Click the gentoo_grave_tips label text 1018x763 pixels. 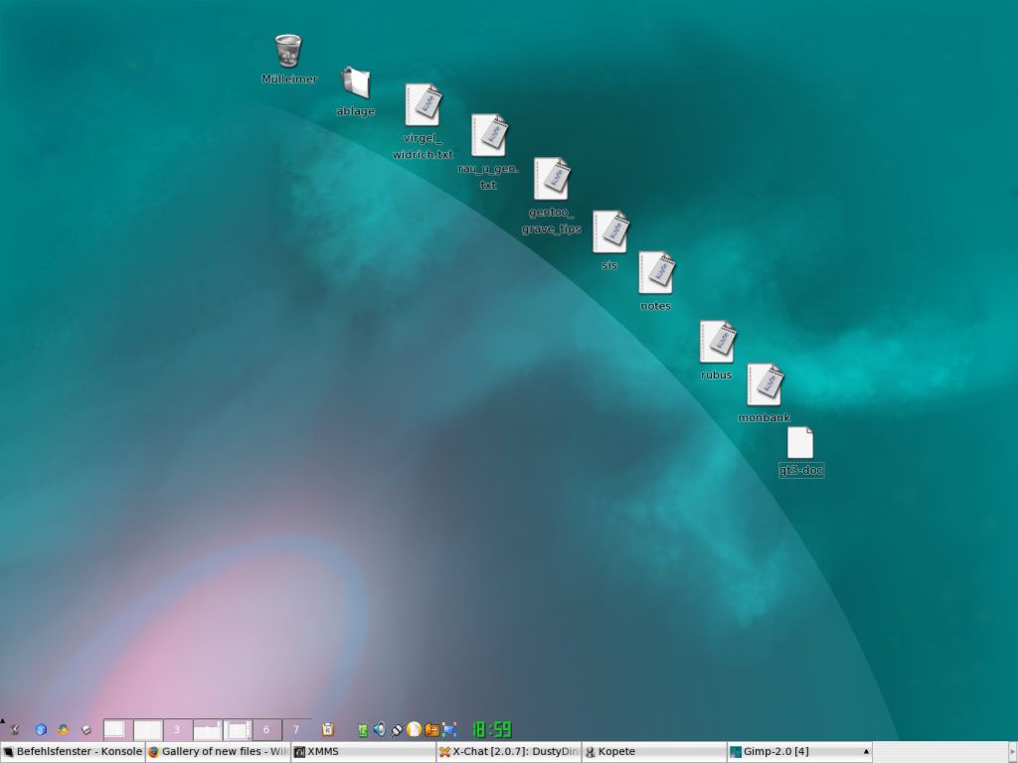(551, 221)
